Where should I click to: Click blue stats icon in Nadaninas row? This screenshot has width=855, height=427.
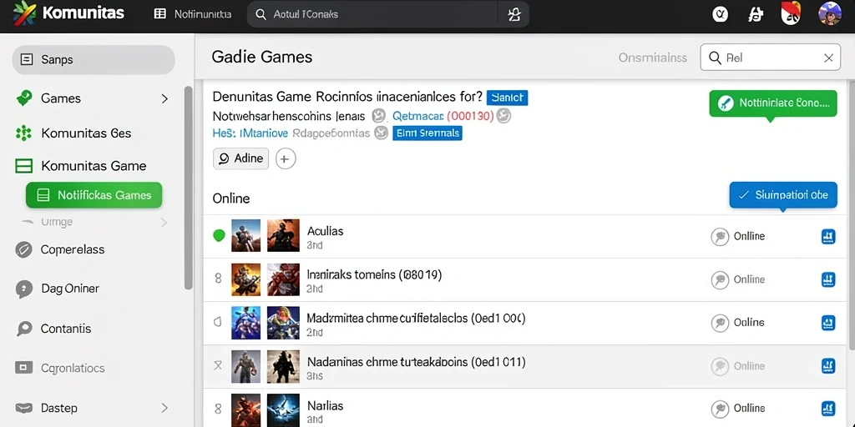pyautogui.click(x=828, y=366)
